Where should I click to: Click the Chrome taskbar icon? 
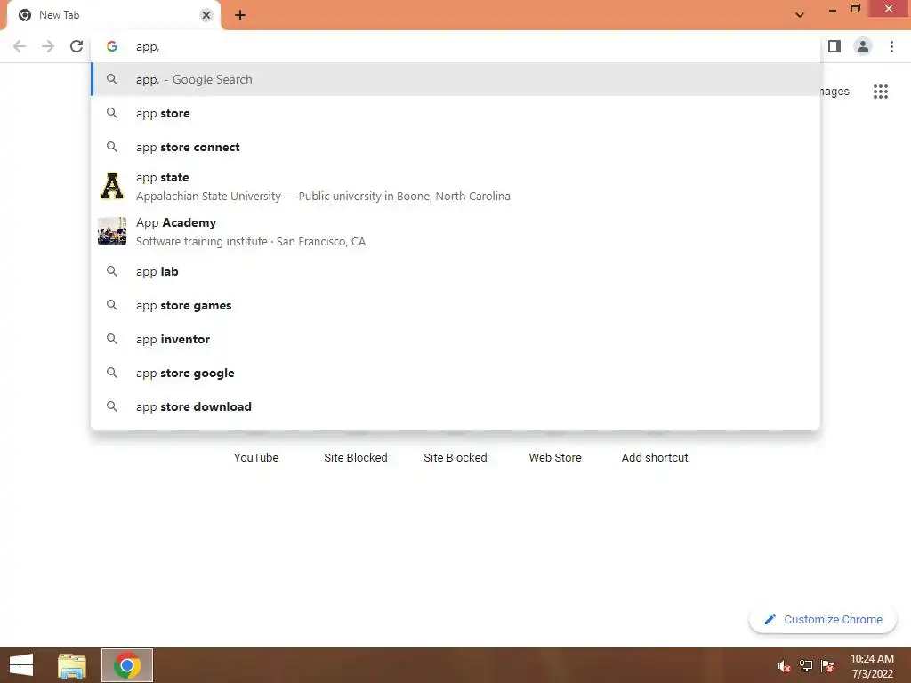pyautogui.click(x=127, y=665)
